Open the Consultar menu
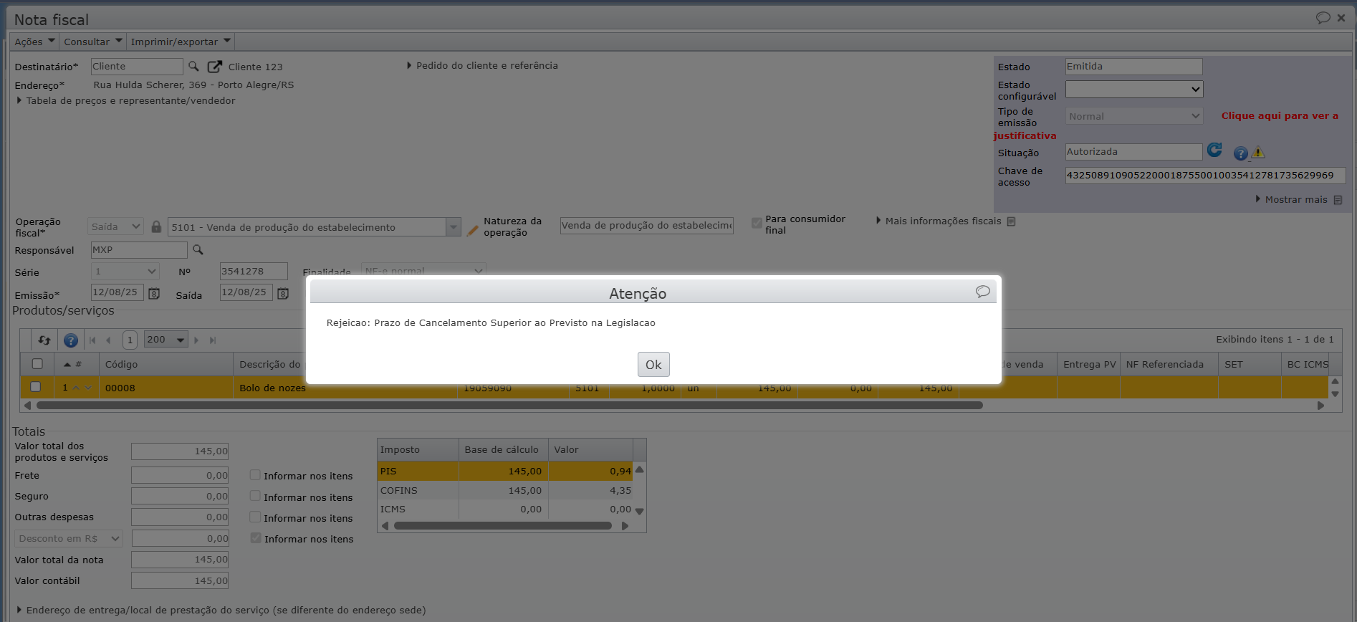1357x622 pixels. 93,42
